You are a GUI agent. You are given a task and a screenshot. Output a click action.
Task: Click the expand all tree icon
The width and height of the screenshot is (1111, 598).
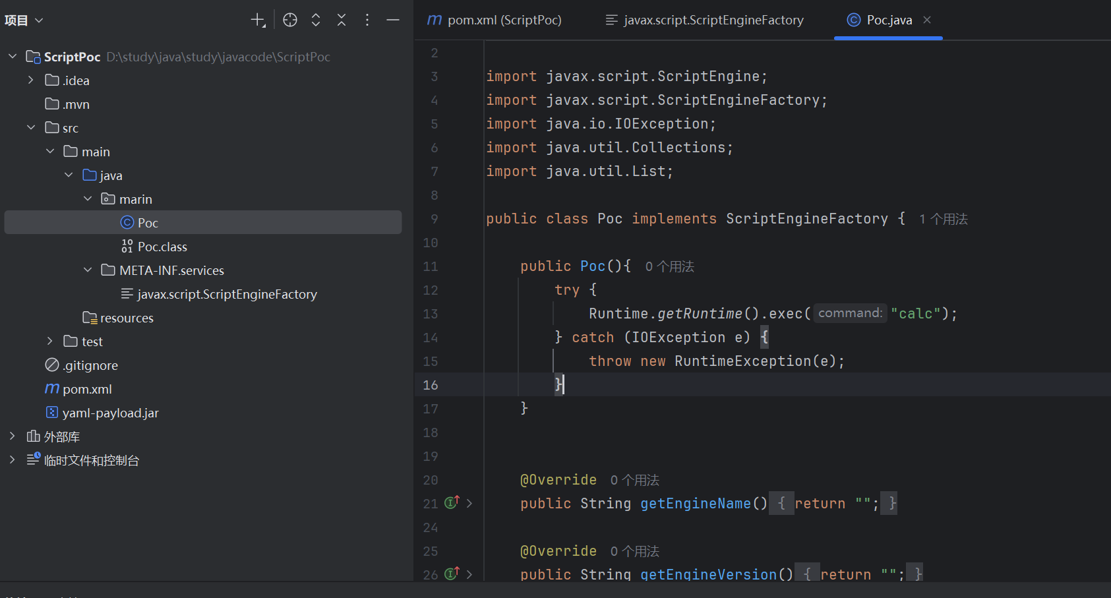316,20
